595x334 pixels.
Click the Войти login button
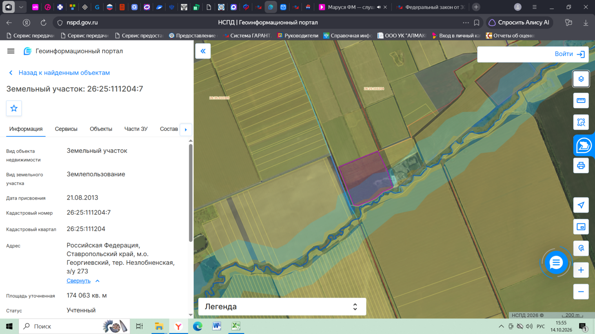coord(570,54)
